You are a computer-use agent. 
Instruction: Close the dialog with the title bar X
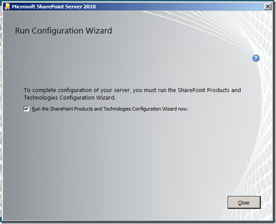pyautogui.click(x=268, y=7)
